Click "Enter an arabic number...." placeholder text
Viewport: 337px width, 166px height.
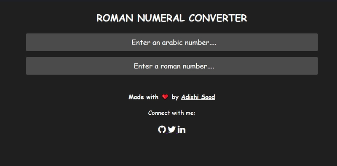(x=174, y=42)
